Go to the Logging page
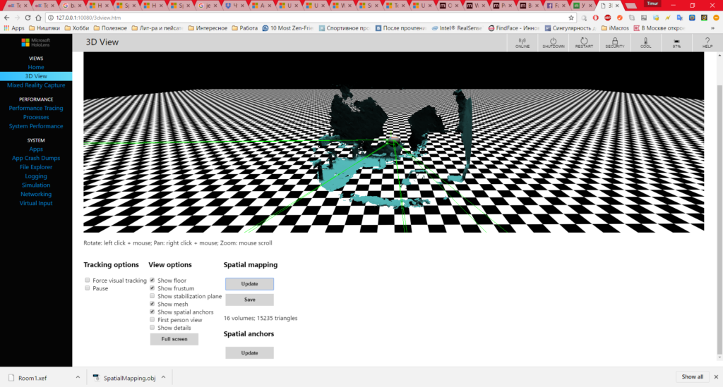 pyautogui.click(x=36, y=176)
